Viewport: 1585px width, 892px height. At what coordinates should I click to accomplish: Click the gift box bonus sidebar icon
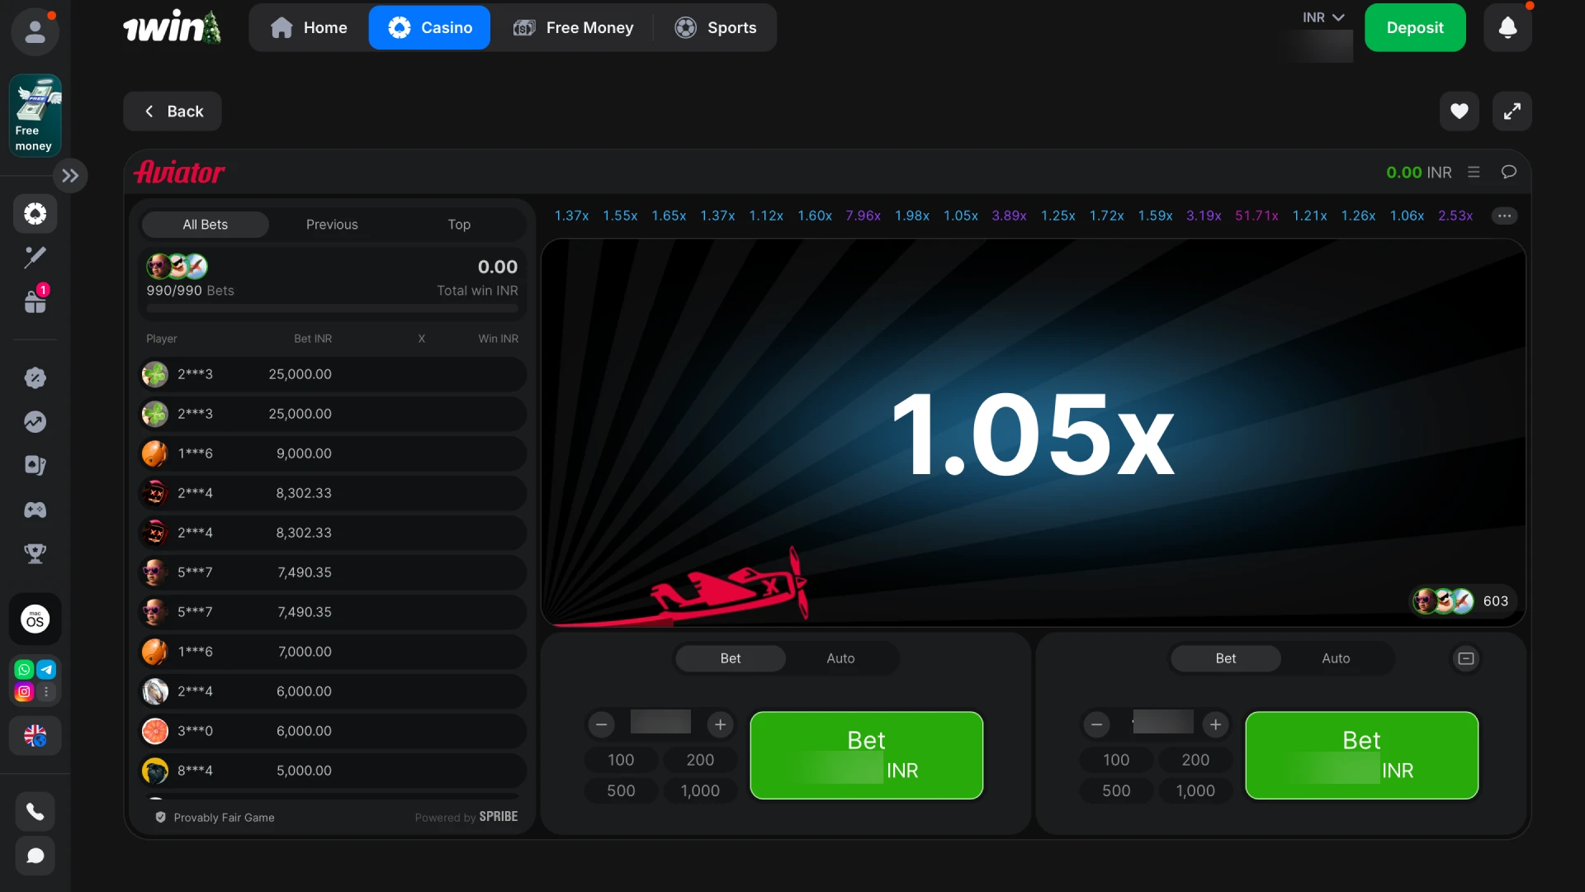(x=35, y=301)
